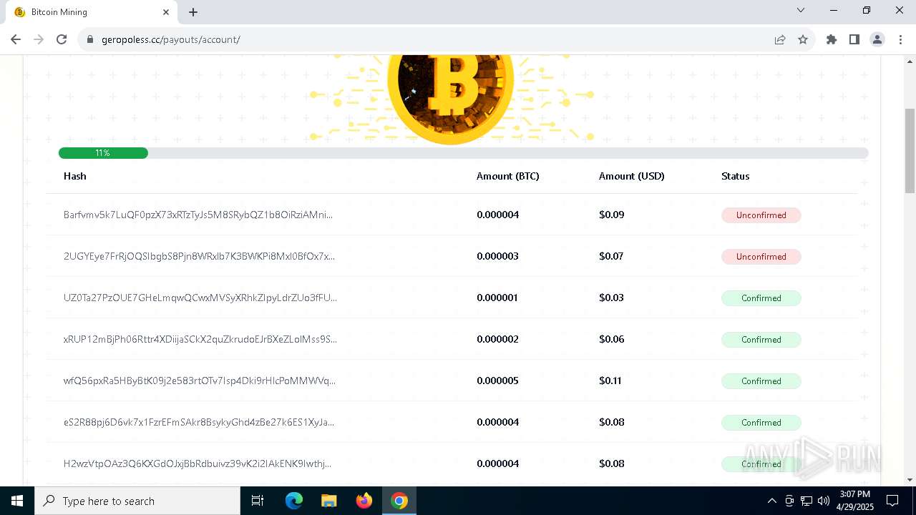View site security lock info
This screenshot has height=515, width=916.
pos(90,39)
